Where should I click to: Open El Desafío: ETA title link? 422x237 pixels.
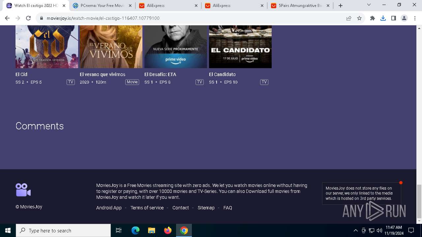[x=160, y=74]
